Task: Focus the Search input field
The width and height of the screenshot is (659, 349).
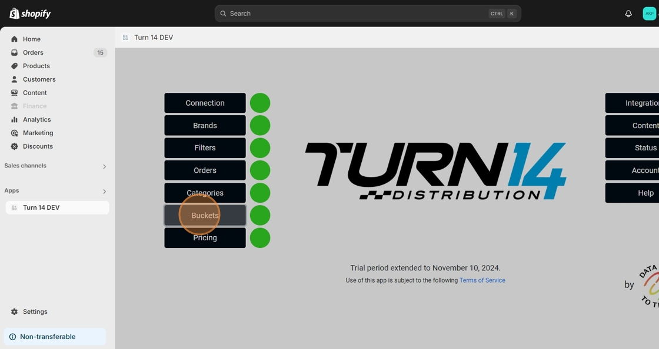Action: tap(368, 14)
